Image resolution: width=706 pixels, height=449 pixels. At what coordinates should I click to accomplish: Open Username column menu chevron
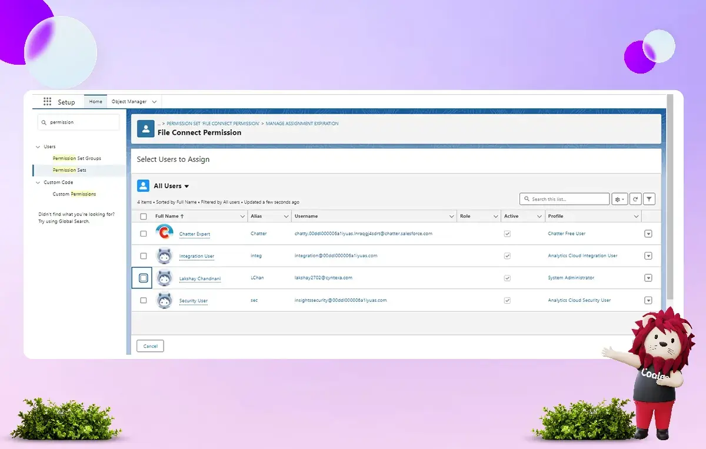point(452,217)
